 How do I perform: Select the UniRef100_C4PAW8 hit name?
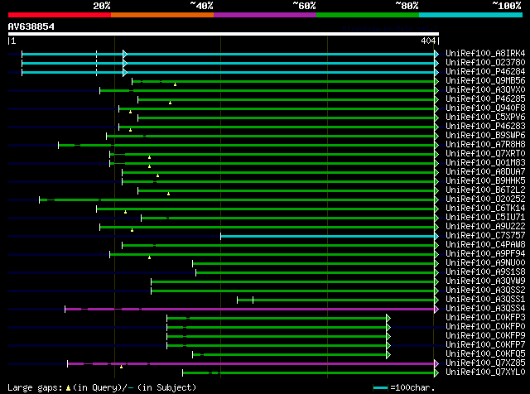(485, 245)
